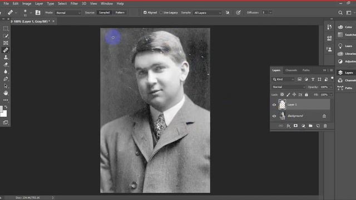Open the workspace switcher icon

point(349,13)
